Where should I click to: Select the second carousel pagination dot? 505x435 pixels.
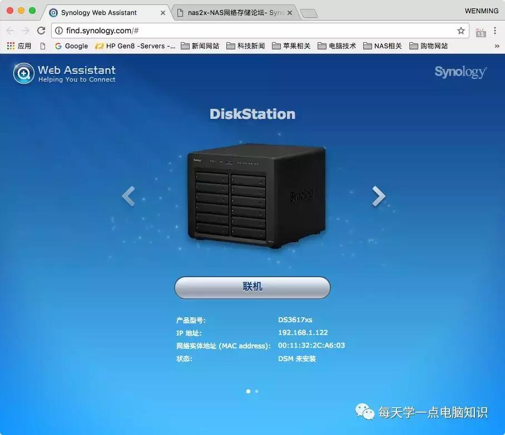click(256, 391)
